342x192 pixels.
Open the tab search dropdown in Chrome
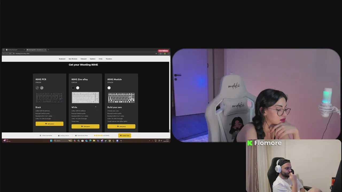(3, 50)
